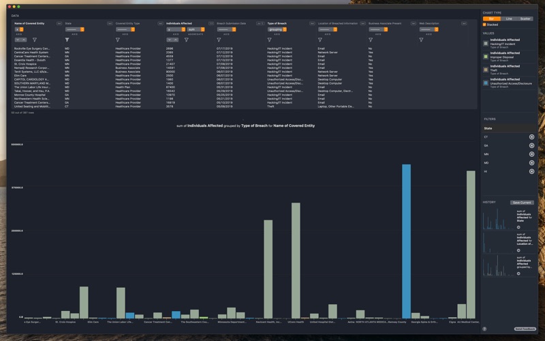Open axis dropdown for State column
Image resolution: width=545 pixels, height=341 pixels.
point(75,29)
